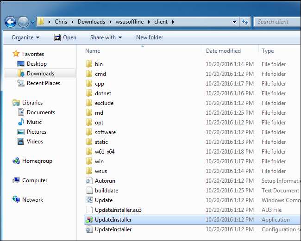Click the New folder button

coord(150,37)
